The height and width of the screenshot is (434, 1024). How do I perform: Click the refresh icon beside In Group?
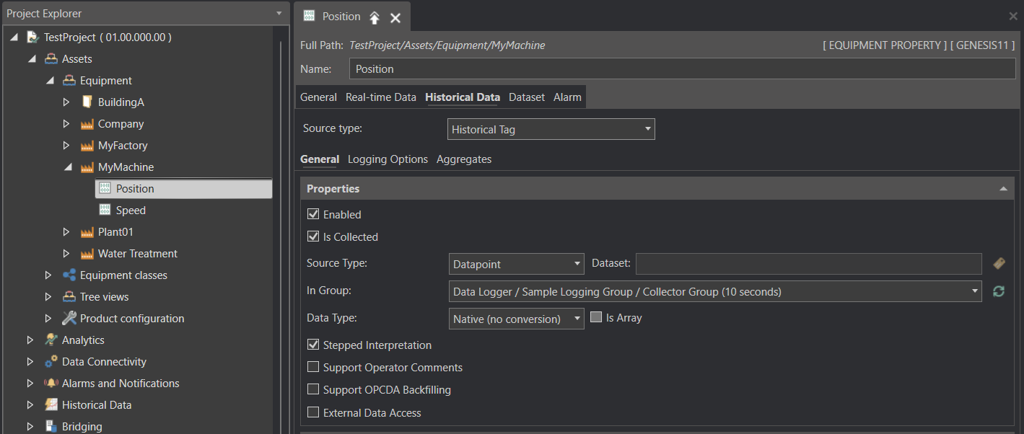click(x=999, y=291)
